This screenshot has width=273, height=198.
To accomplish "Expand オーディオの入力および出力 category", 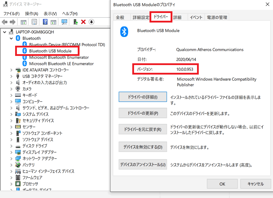I will pyautogui.click(x=11, y=83).
